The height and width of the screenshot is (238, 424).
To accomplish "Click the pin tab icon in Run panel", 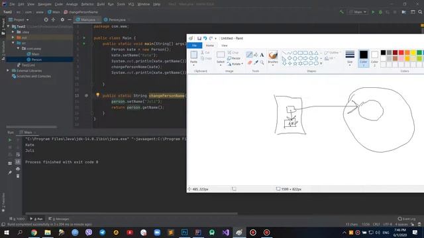I will point(10,172).
